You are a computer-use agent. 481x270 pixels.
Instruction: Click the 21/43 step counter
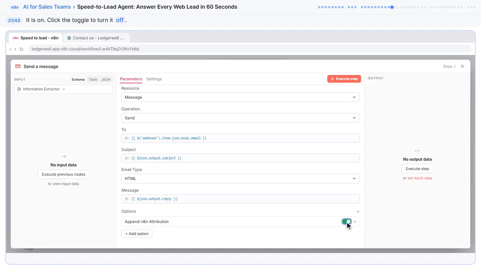(14, 20)
